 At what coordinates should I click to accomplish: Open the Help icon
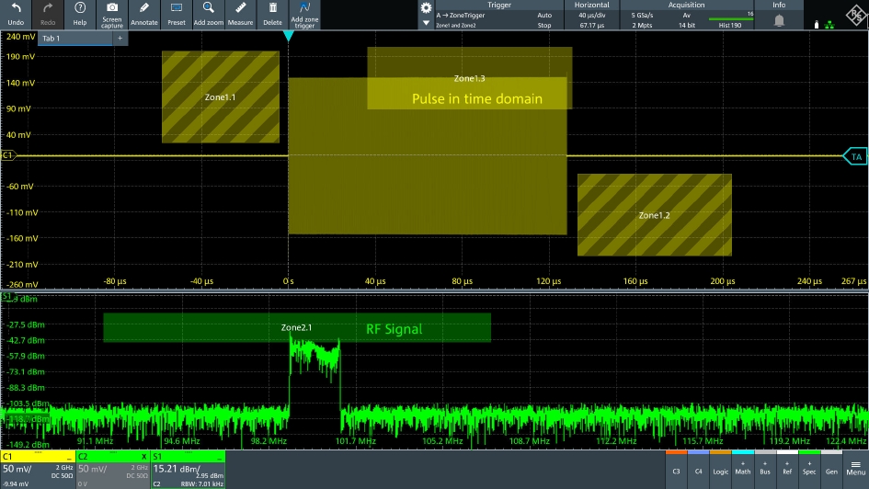tap(80, 14)
